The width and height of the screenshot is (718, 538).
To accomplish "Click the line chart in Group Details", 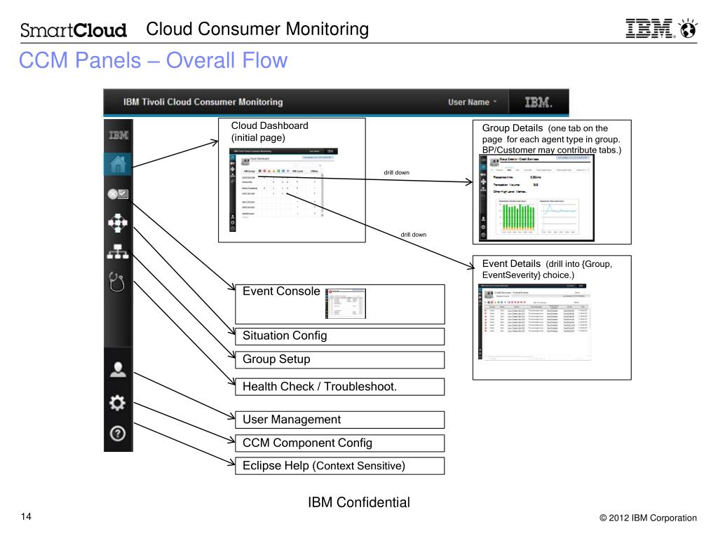I will (x=559, y=216).
